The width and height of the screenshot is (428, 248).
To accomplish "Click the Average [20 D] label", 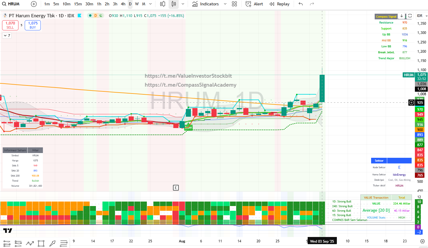I will (x=376, y=210).
